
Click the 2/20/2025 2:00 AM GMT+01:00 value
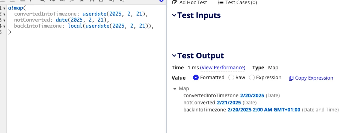(x=264, y=110)
